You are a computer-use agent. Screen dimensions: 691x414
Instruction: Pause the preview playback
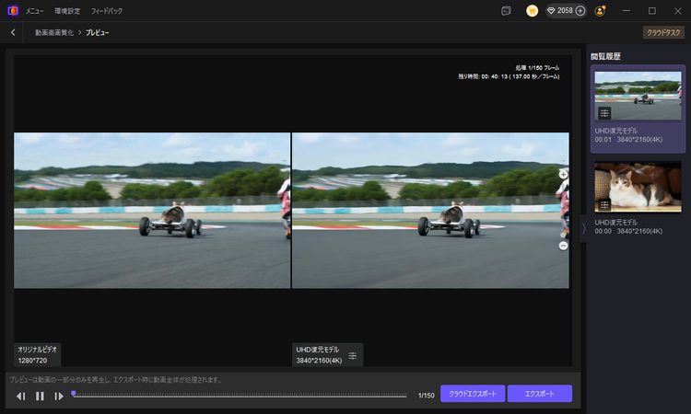pos(40,397)
